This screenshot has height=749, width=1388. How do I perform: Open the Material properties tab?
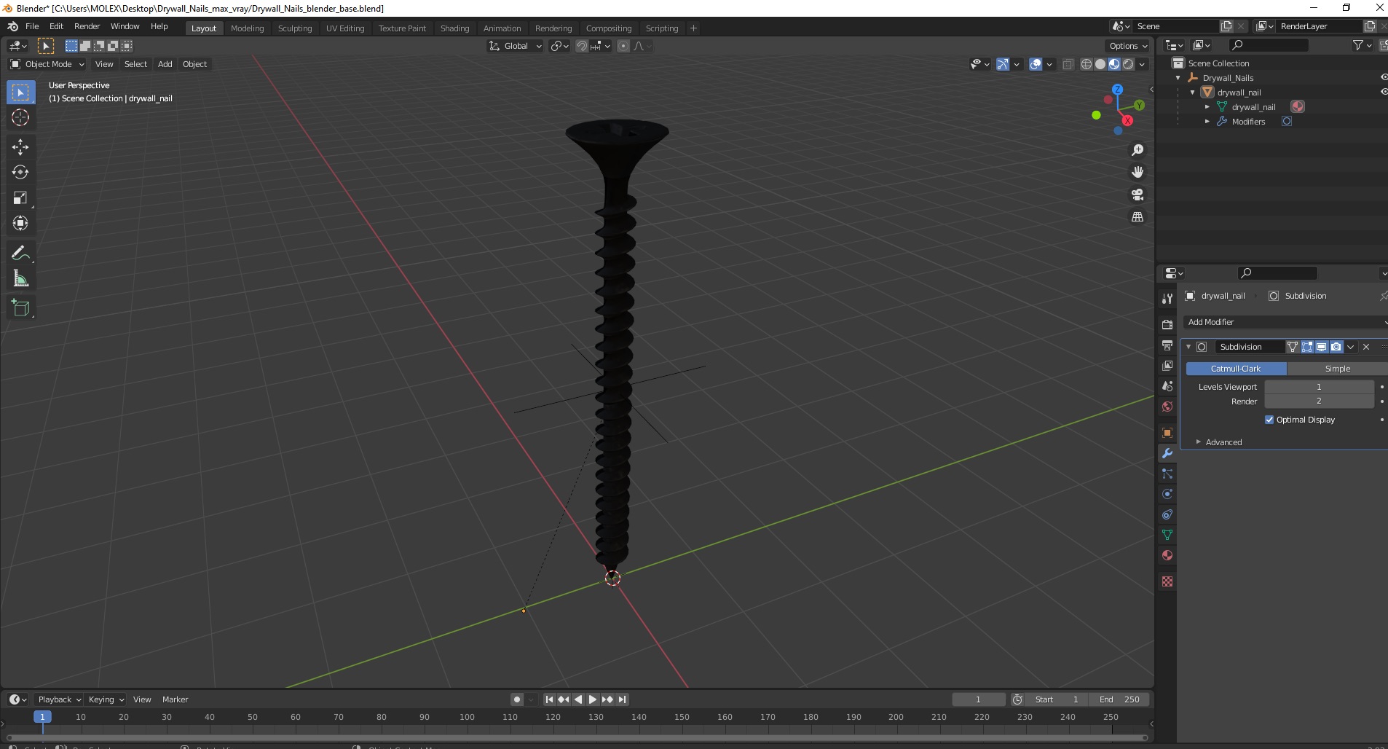(1167, 555)
